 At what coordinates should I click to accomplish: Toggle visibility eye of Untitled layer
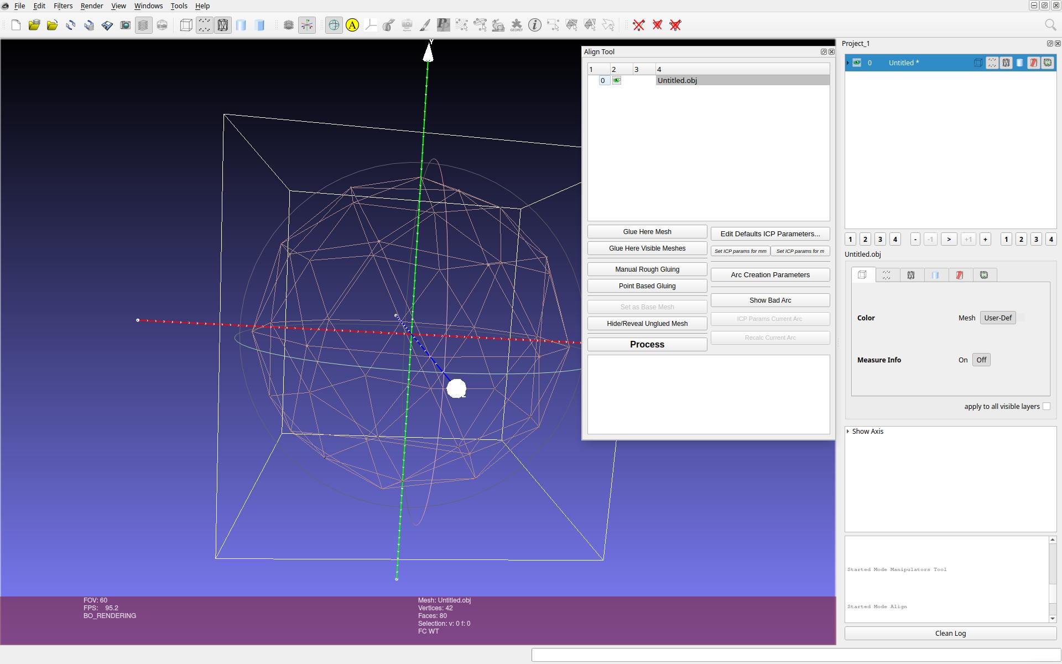(x=857, y=63)
